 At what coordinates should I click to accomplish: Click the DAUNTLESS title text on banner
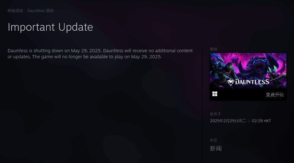click(x=252, y=82)
